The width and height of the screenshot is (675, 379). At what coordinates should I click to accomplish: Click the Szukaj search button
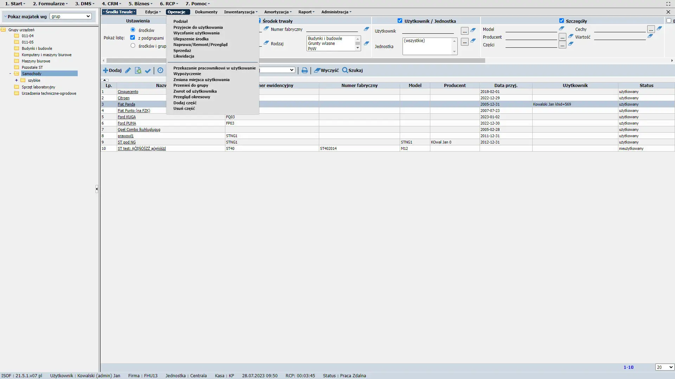(x=352, y=71)
